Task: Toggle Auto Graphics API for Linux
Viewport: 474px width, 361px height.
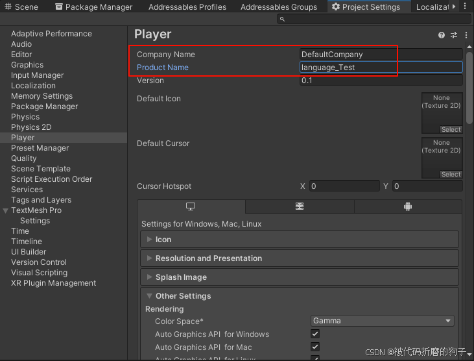Action: [x=315, y=358]
